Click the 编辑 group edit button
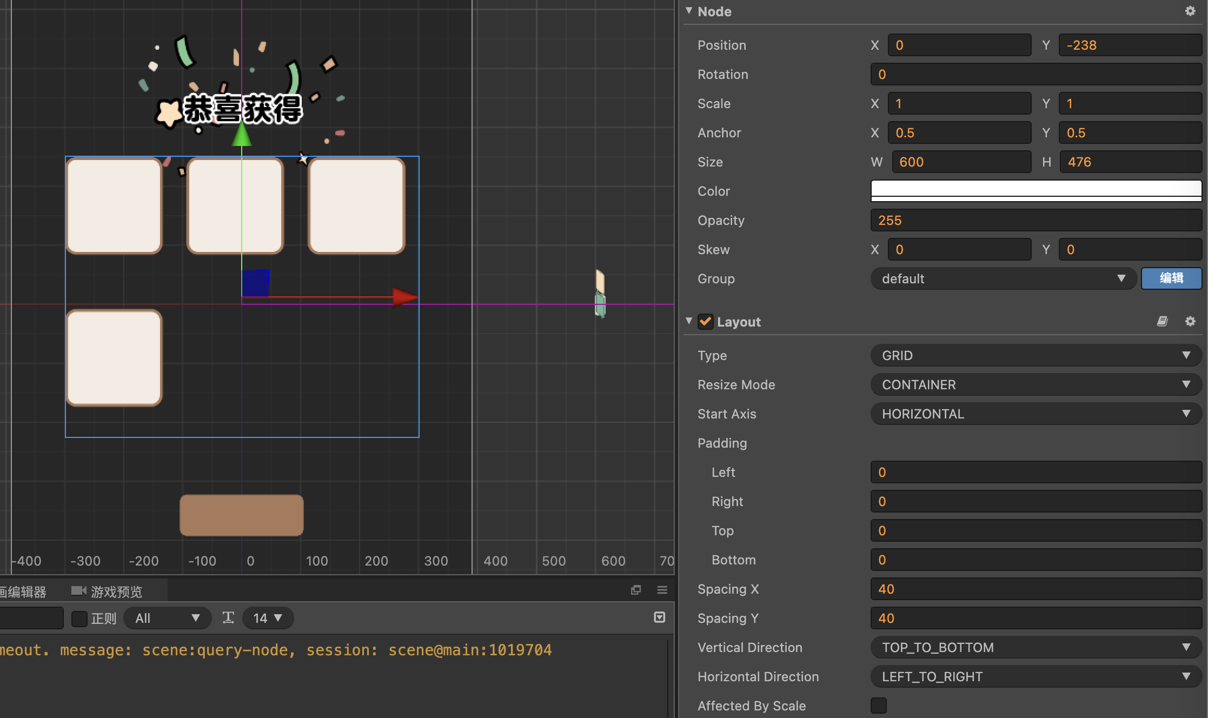The image size is (1208, 718). (x=1171, y=278)
